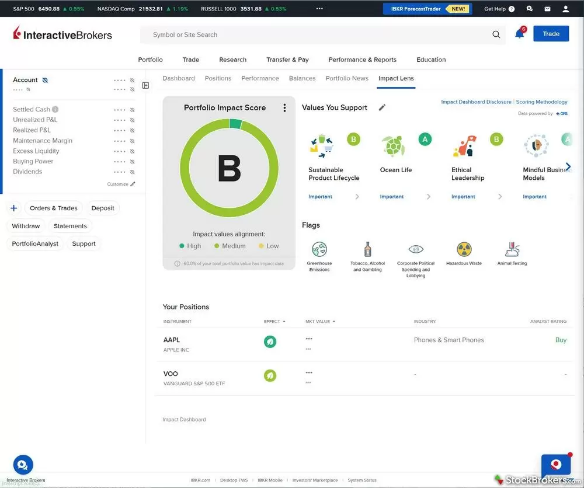
Task: Sort positions by MKT VALUE column
Action: point(320,321)
